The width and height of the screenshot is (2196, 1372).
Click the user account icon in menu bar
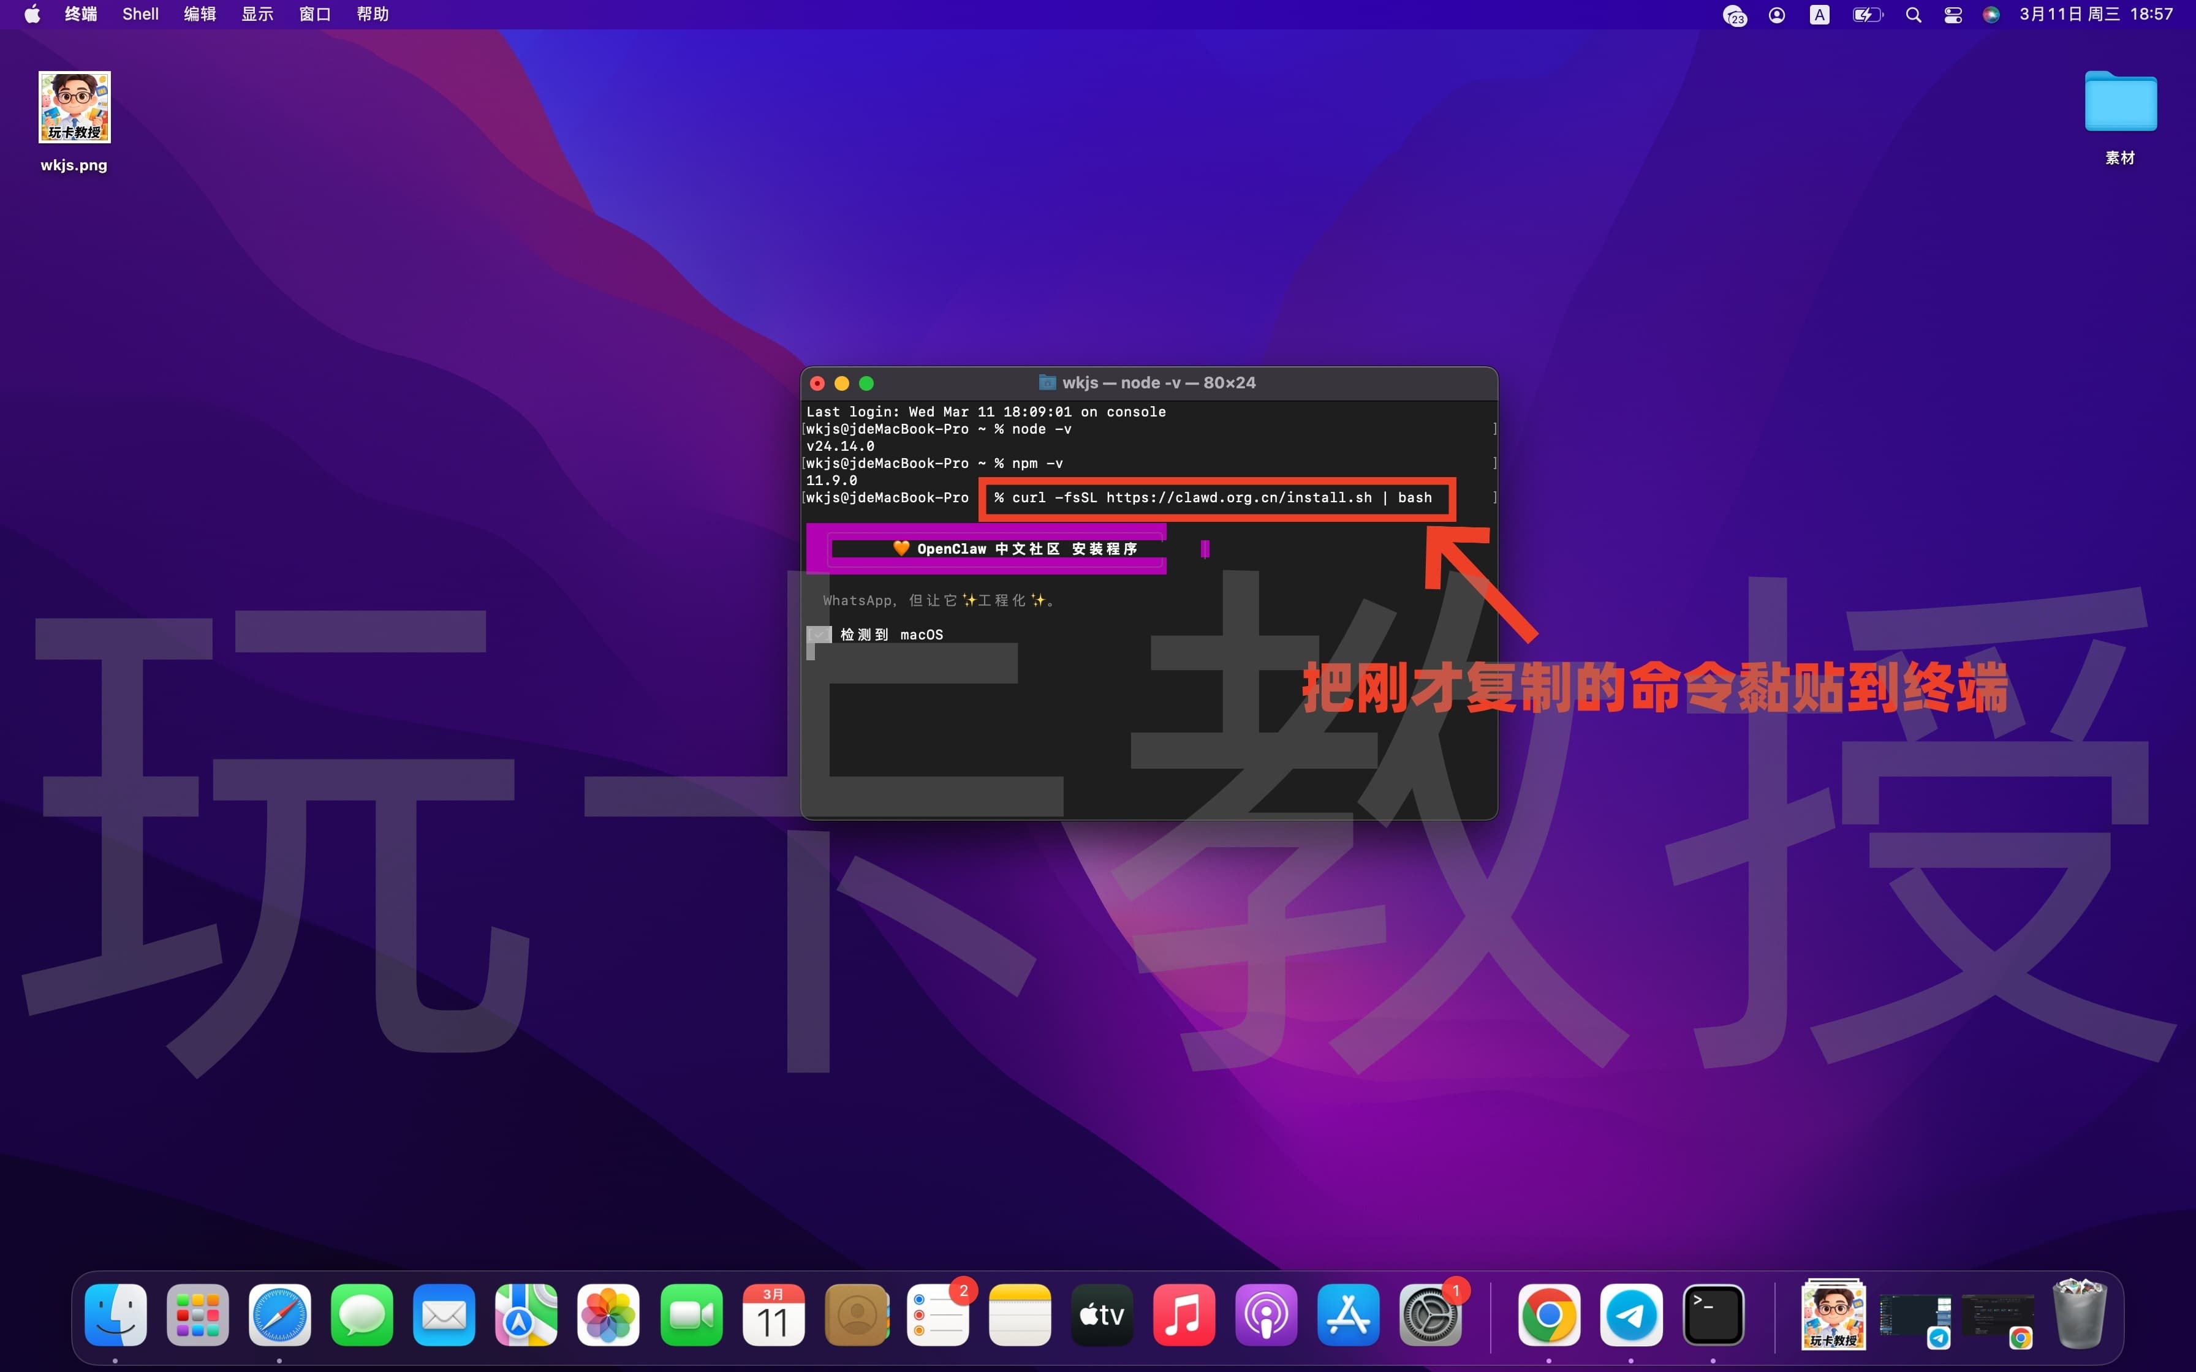[x=1777, y=13]
